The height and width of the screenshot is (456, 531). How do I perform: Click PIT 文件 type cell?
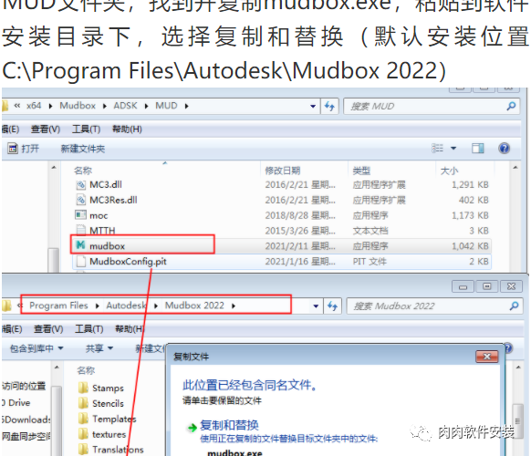370,262
